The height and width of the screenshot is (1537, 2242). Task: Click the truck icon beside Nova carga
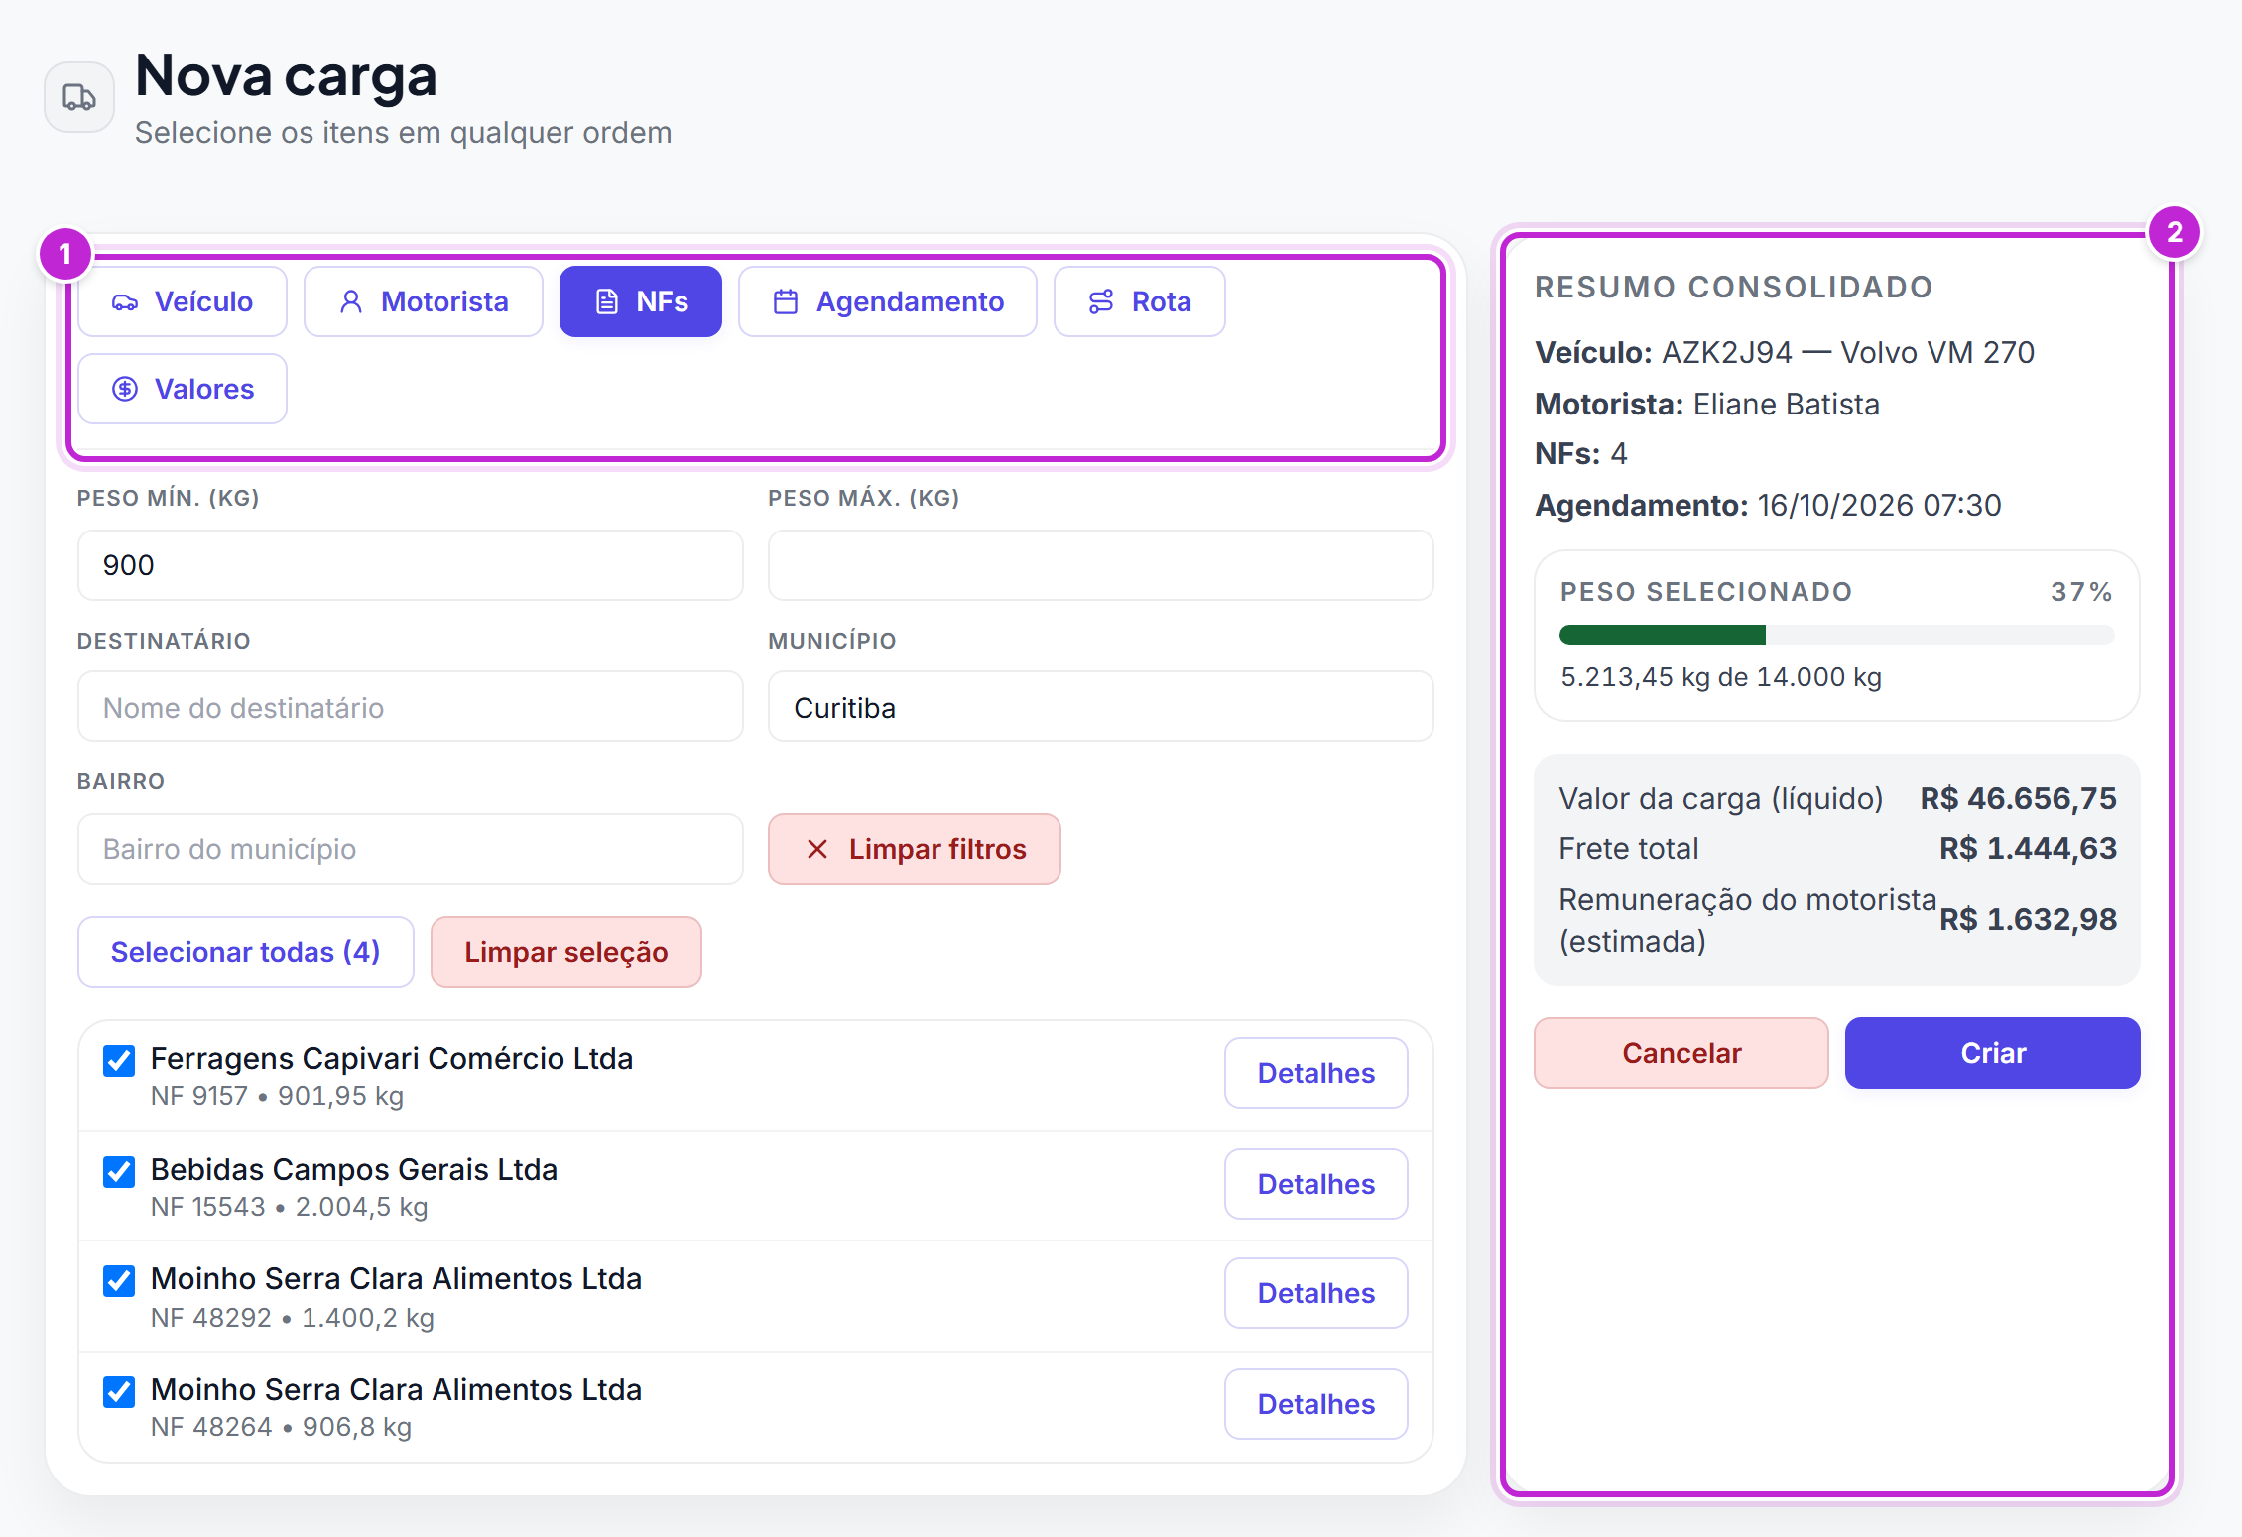[79, 97]
